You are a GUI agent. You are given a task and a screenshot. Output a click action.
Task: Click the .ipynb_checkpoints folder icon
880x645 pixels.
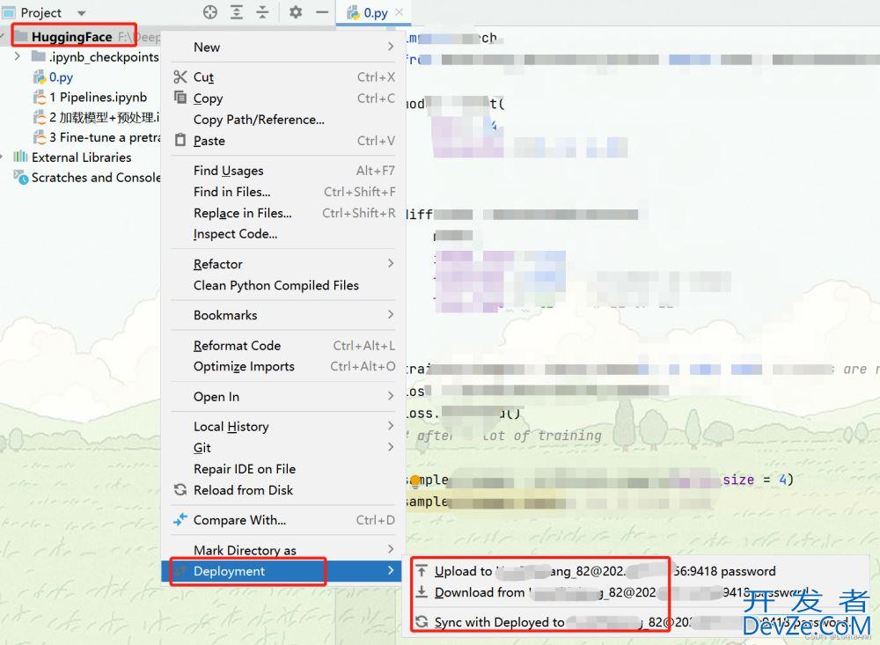point(39,56)
